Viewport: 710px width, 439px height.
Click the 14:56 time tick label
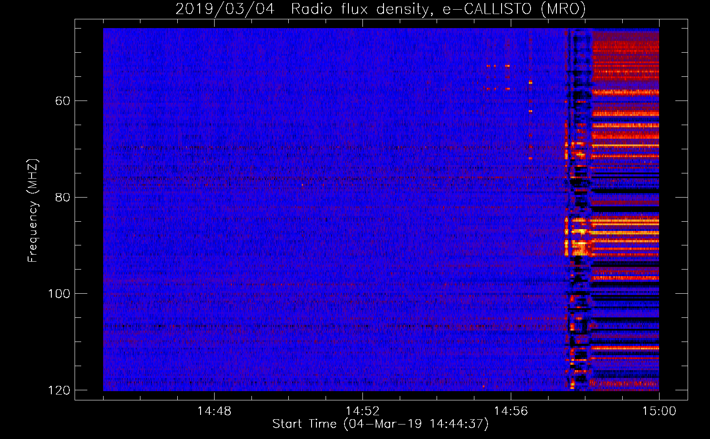point(511,411)
